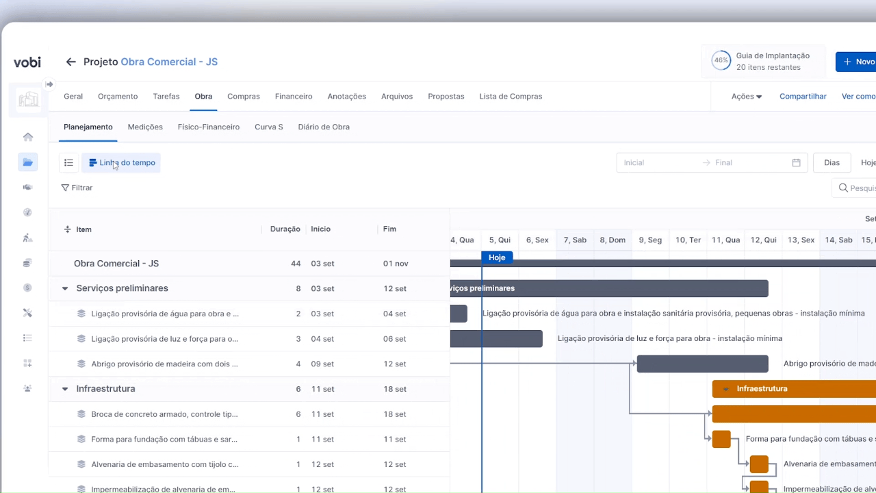Open the Ações dropdown menu
Screen dimensions: 876x493
pyautogui.click(x=746, y=97)
